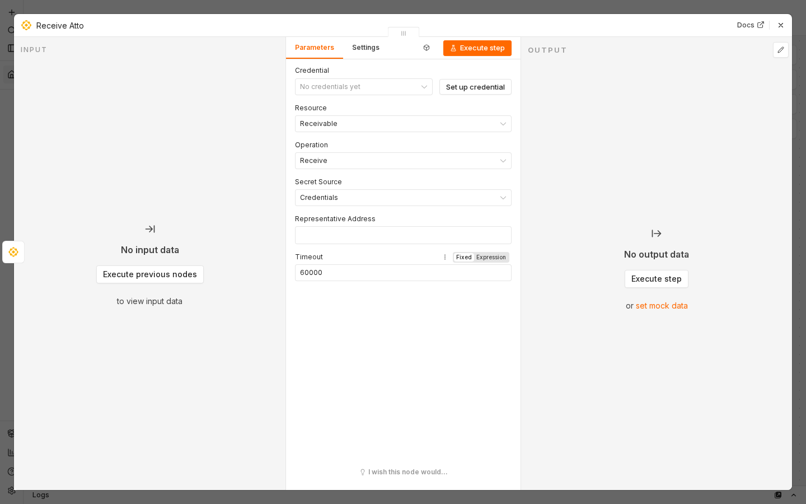This screenshot has height=504, width=806.
Task: Click the set mock data link
Action: click(x=662, y=306)
